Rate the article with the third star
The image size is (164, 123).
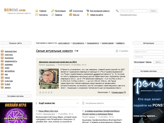point(46,92)
